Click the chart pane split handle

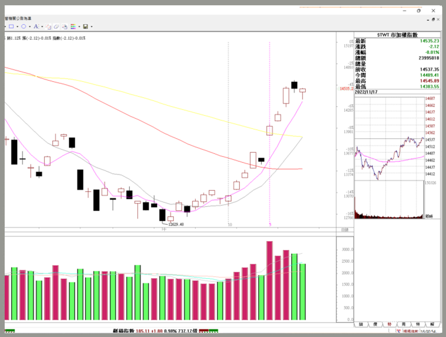[x=164, y=229]
